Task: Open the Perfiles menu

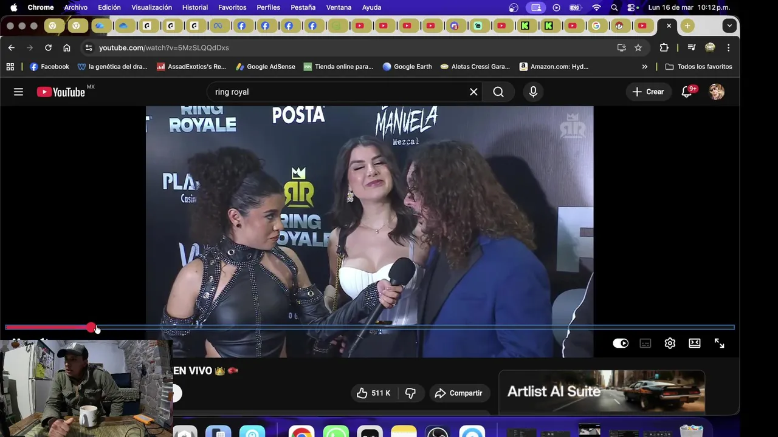Action: coord(268,7)
